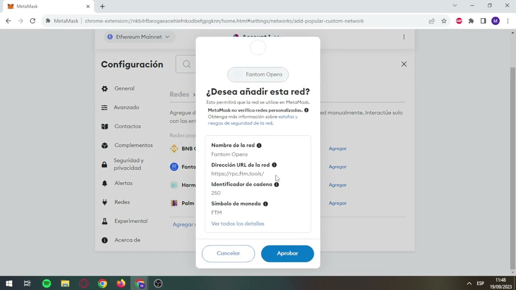Open tab search chevron in title bar
The image size is (516, 290).
[x=455, y=6]
